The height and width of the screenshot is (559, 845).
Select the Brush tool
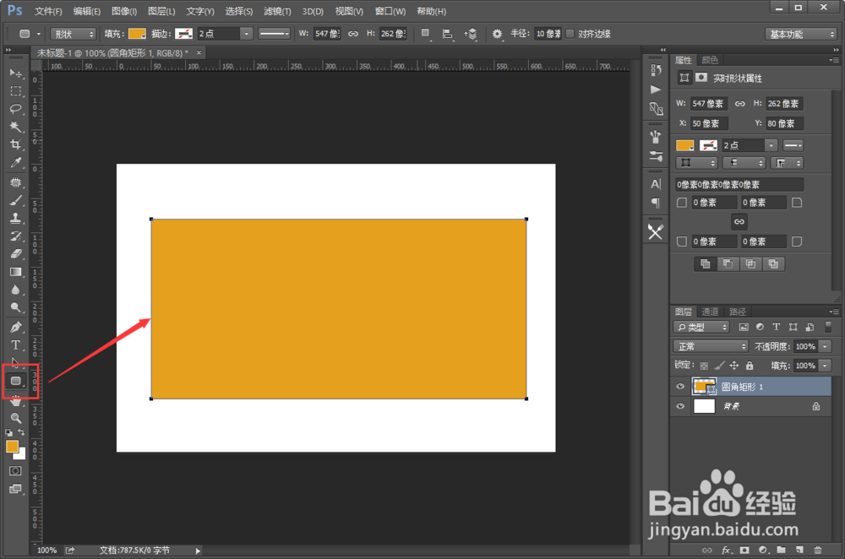point(15,200)
